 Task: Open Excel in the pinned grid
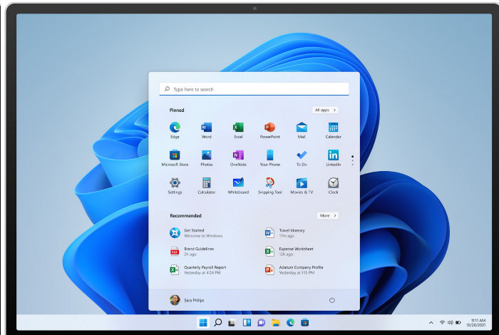click(238, 130)
